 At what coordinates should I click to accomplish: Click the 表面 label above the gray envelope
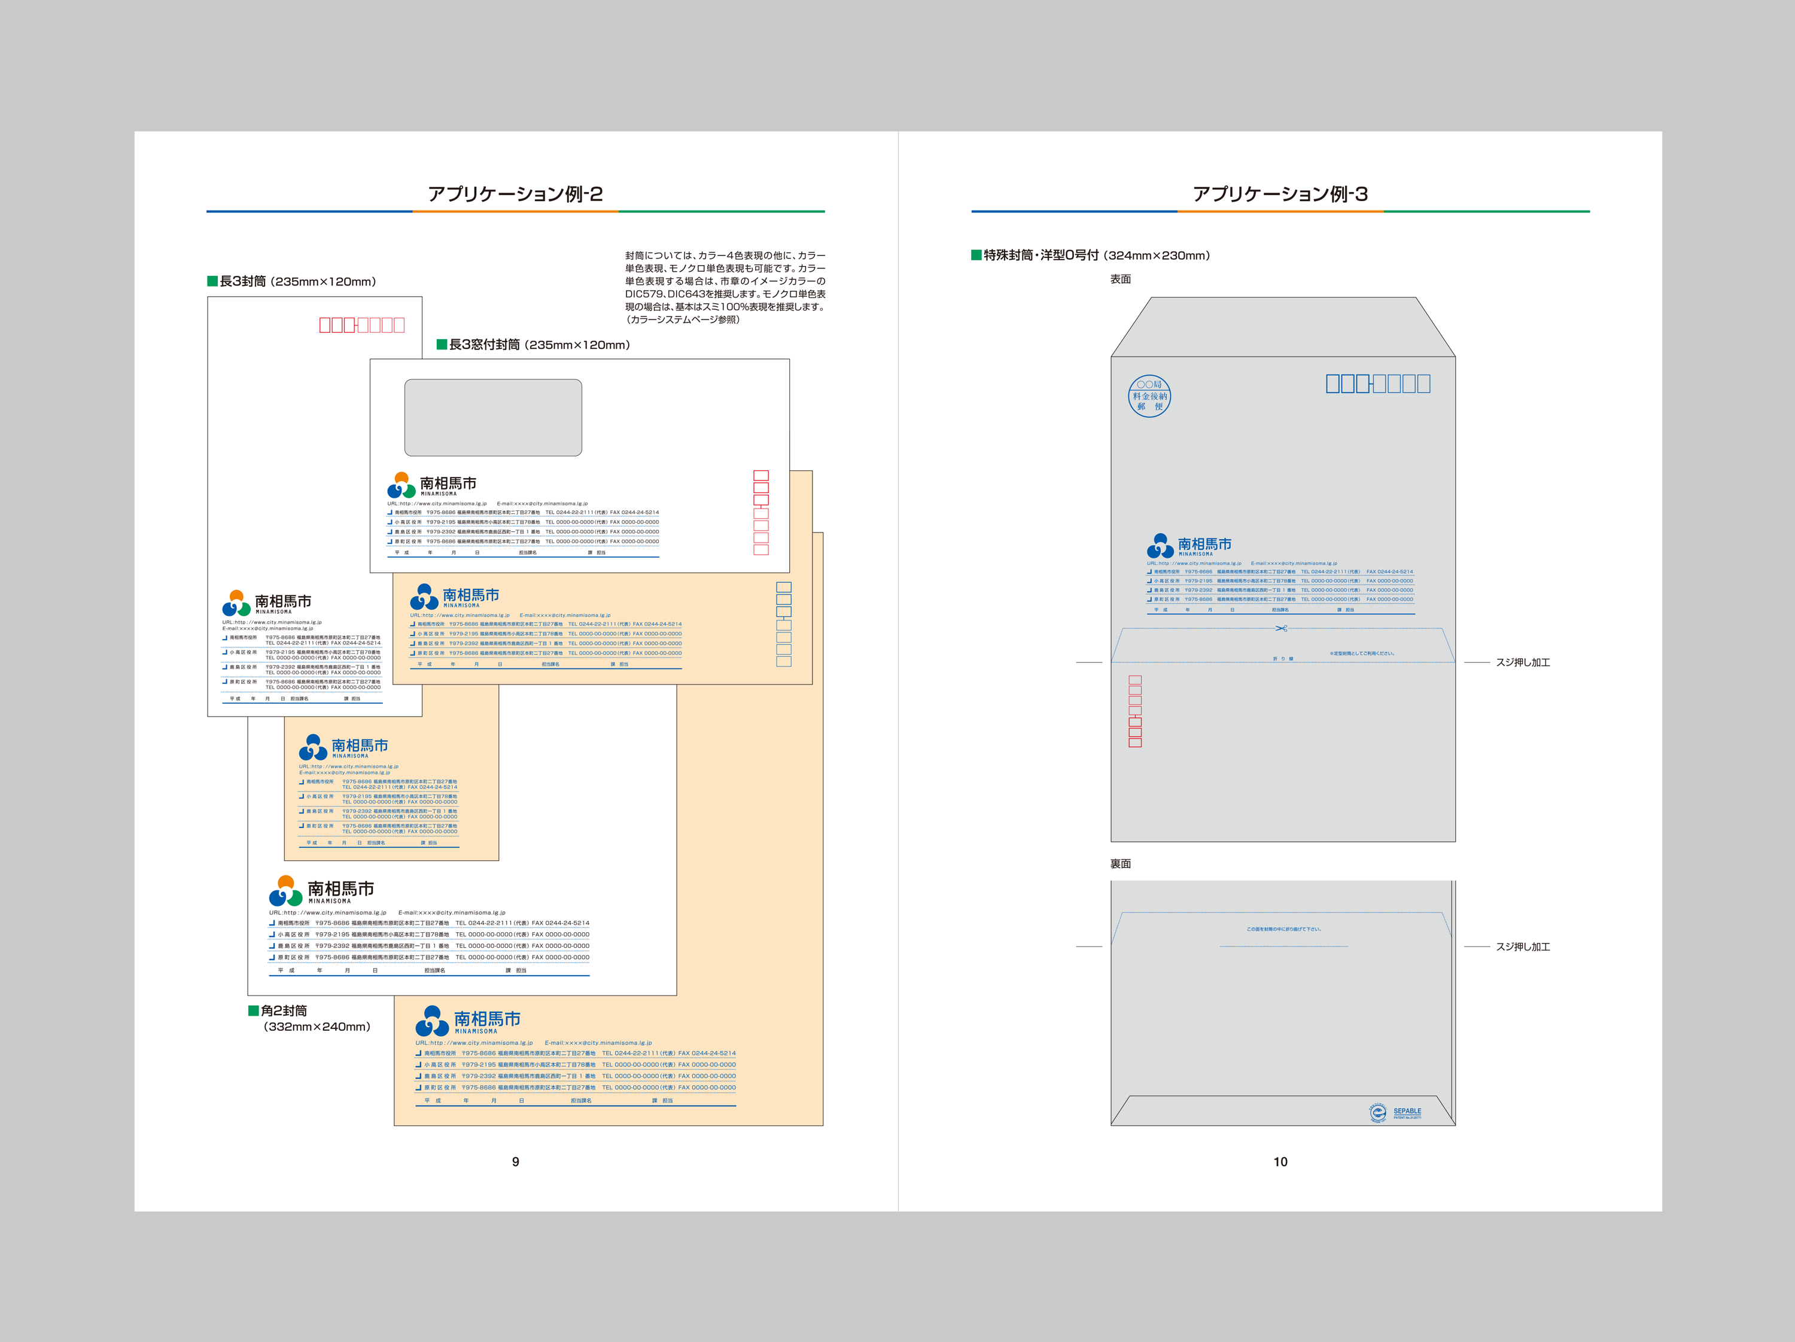pyautogui.click(x=1120, y=278)
